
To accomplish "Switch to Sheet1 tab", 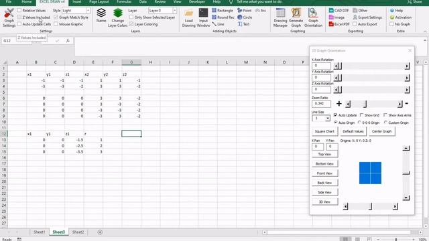I will [x=39, y=232].
